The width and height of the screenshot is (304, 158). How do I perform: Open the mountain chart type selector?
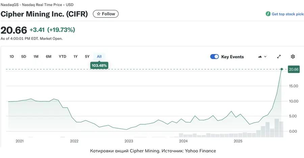(260, 57)
